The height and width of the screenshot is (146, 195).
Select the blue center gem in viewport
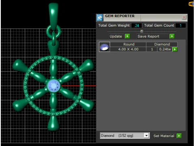coord(54,86)
